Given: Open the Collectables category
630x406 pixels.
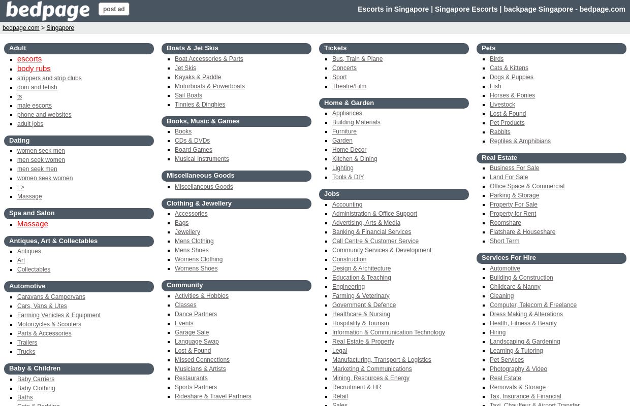Looking at the screenshot, I should (34, 269).
